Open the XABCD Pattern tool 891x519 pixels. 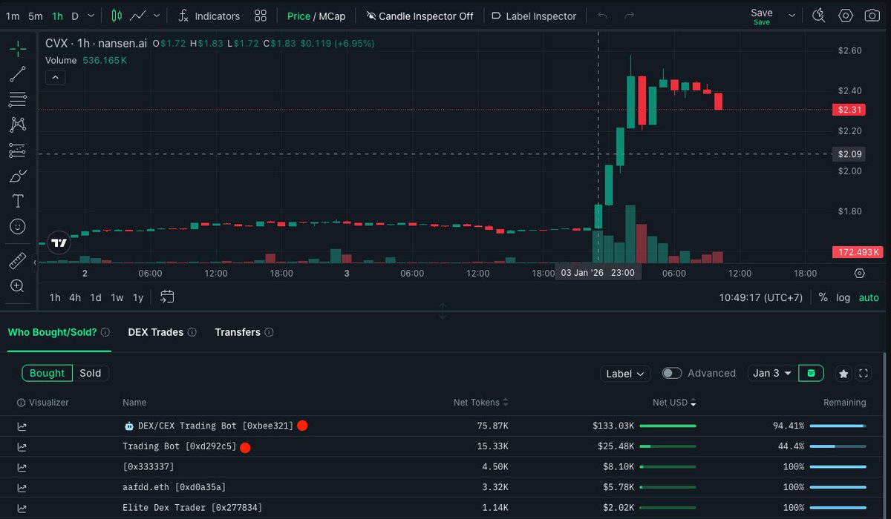tap(16, 125)
